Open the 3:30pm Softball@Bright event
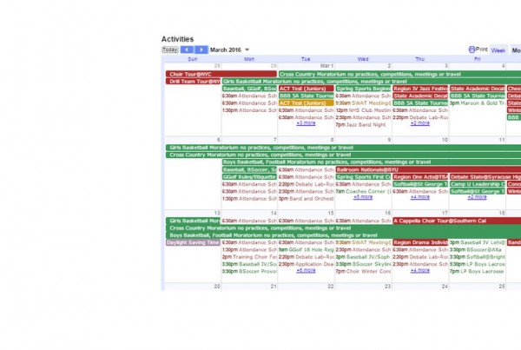The image size is (521, 350). tap(477, 257)
